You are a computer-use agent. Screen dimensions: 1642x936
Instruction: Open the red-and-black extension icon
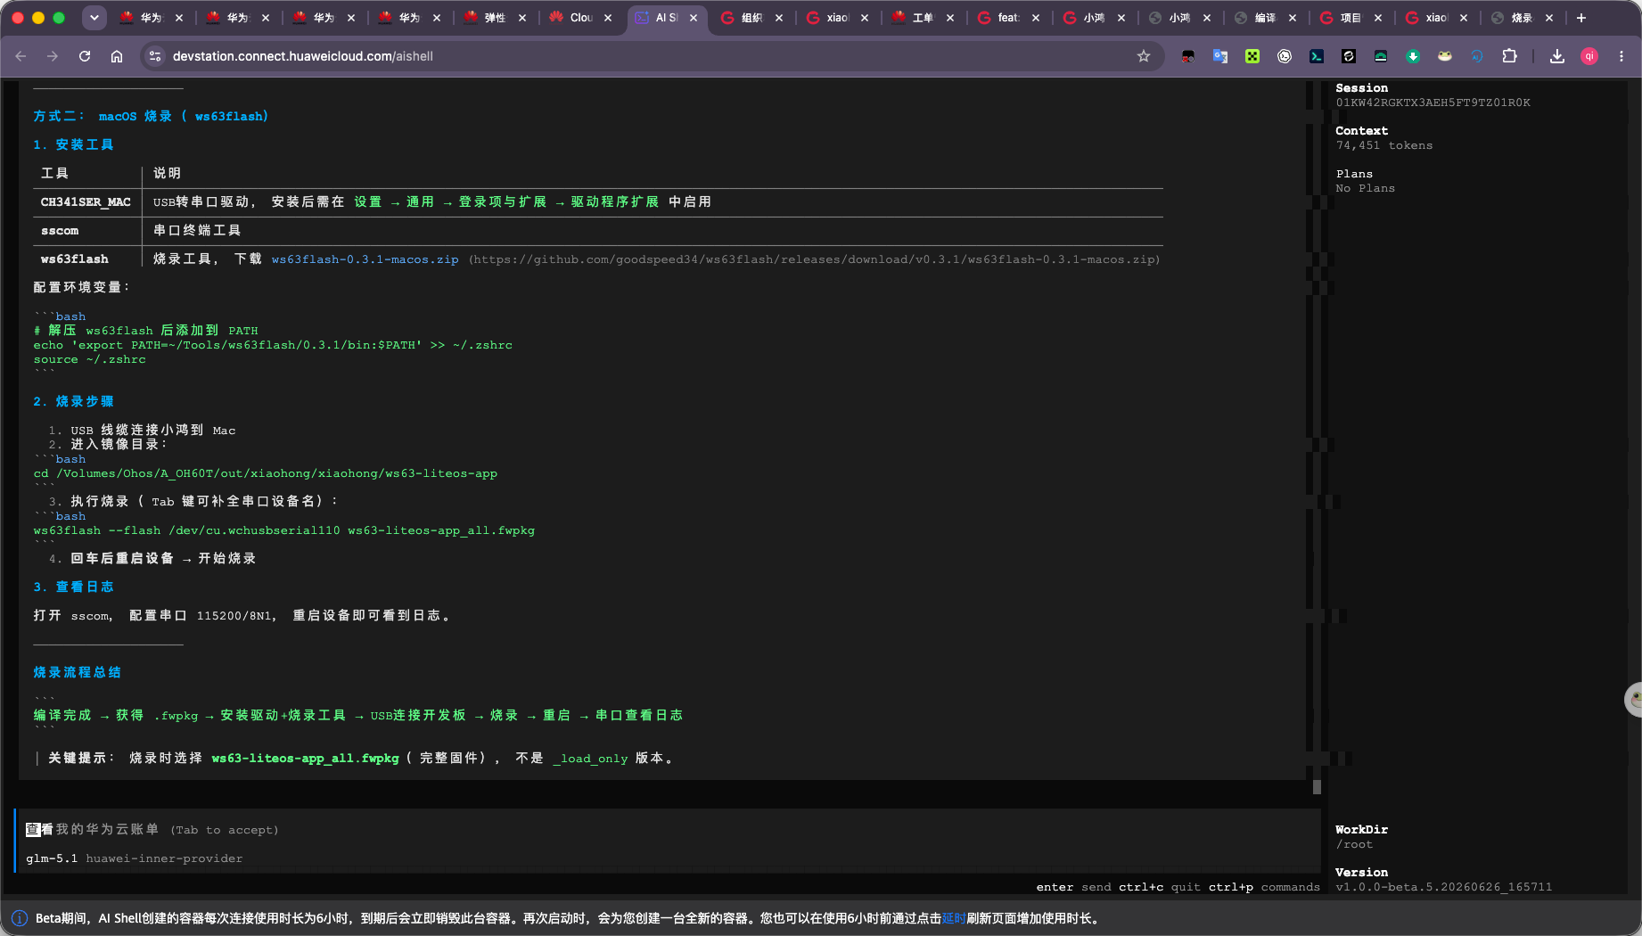click(1188, 56)
